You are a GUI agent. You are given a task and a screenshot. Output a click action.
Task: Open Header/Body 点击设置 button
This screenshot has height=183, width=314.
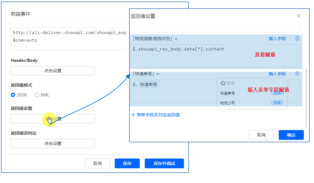point(53,71)
